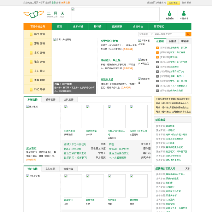Open the 文章标题 search type dropdown
The width and height of the screenshot is (212, 212).
(146, 34)
